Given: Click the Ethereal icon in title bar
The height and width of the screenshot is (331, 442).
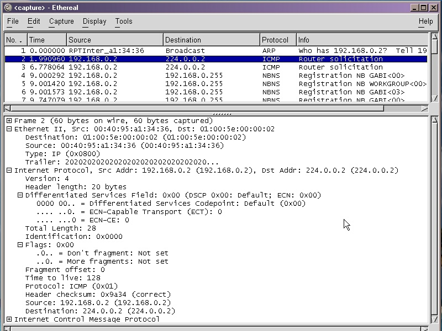Looking at the screenshot, I should [x=8, y=7].
